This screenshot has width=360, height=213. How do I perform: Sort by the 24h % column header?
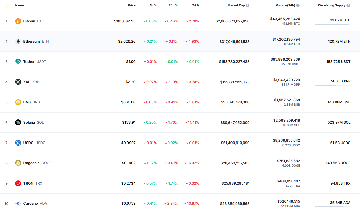point(173,5)
